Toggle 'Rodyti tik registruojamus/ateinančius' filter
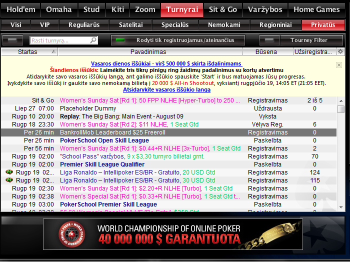This screenshot has width=350, height=262. click(178, 40)
